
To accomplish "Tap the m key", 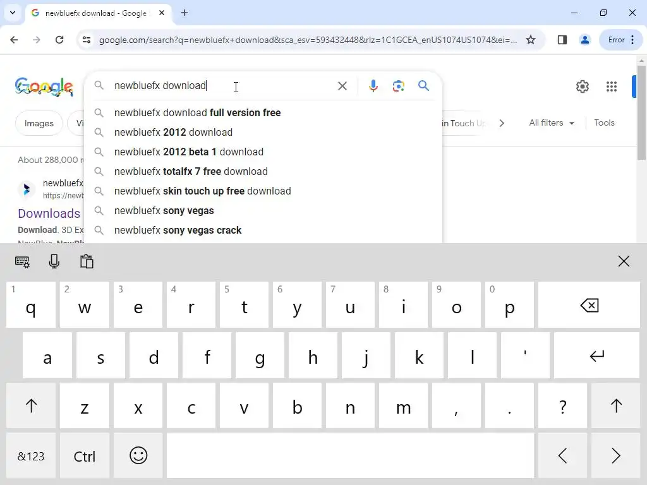I will click(x=403, y=406).
